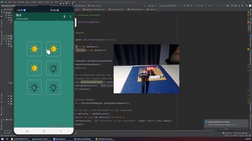Viewport: 252px width, 141px height.
Task: Tap the Bluetooth icon in BLE app bar
Action: point(64,16)
